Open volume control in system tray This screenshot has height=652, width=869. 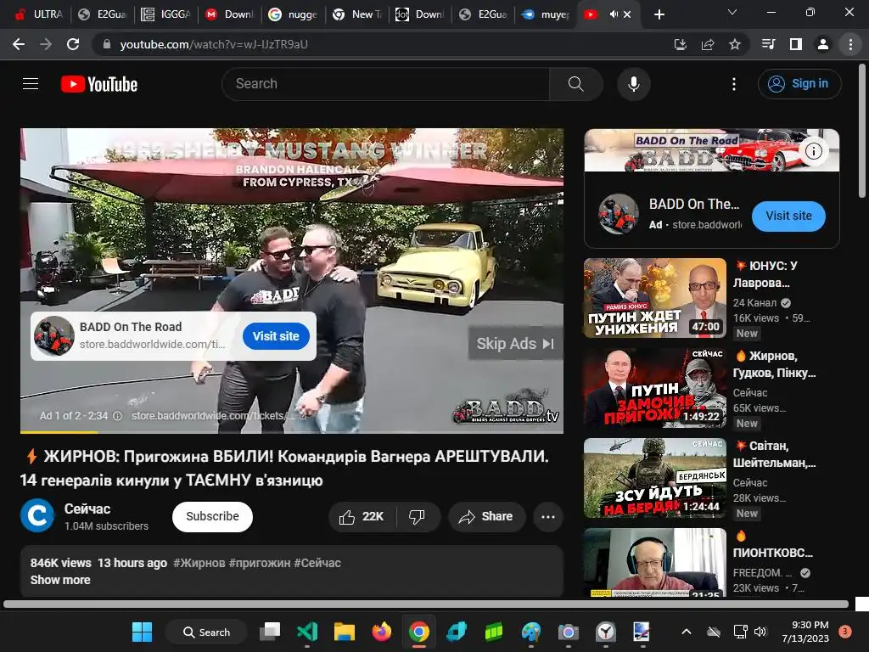pyautogui.click(x=760, y=632)
